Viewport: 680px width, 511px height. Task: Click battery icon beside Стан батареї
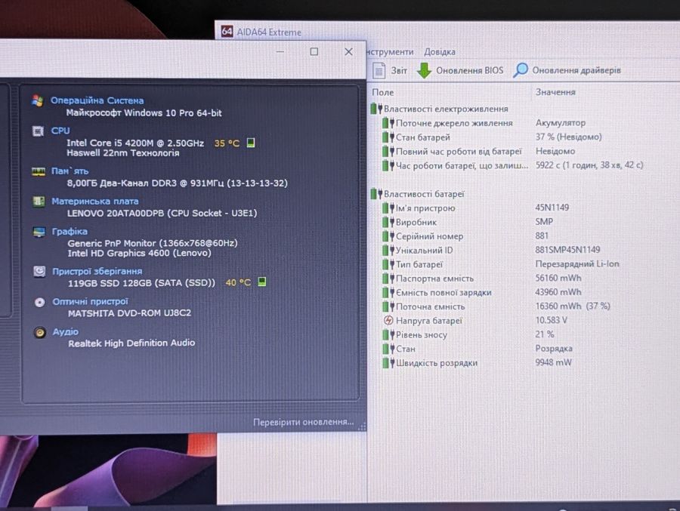click(x=388, y=137)
